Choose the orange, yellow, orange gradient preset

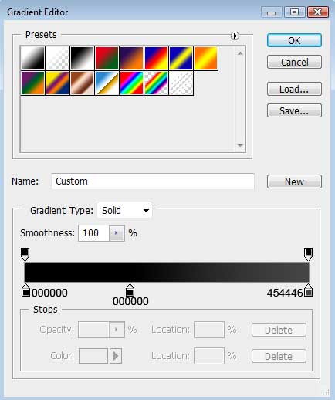(x=205, y=58)
